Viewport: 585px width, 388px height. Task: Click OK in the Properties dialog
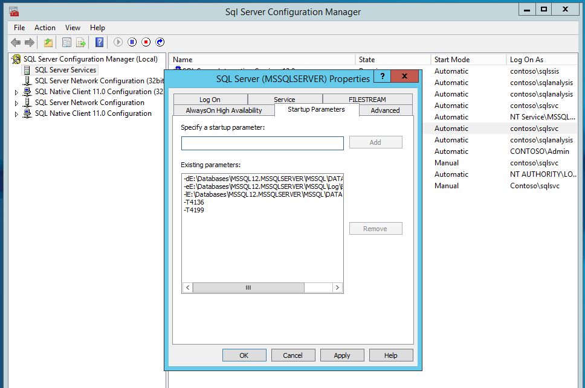(x=244, y=355)
